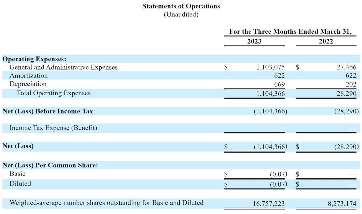
Task: Click 'For the Three Months Ended March 31,' header
Action: tap(290, 31)
